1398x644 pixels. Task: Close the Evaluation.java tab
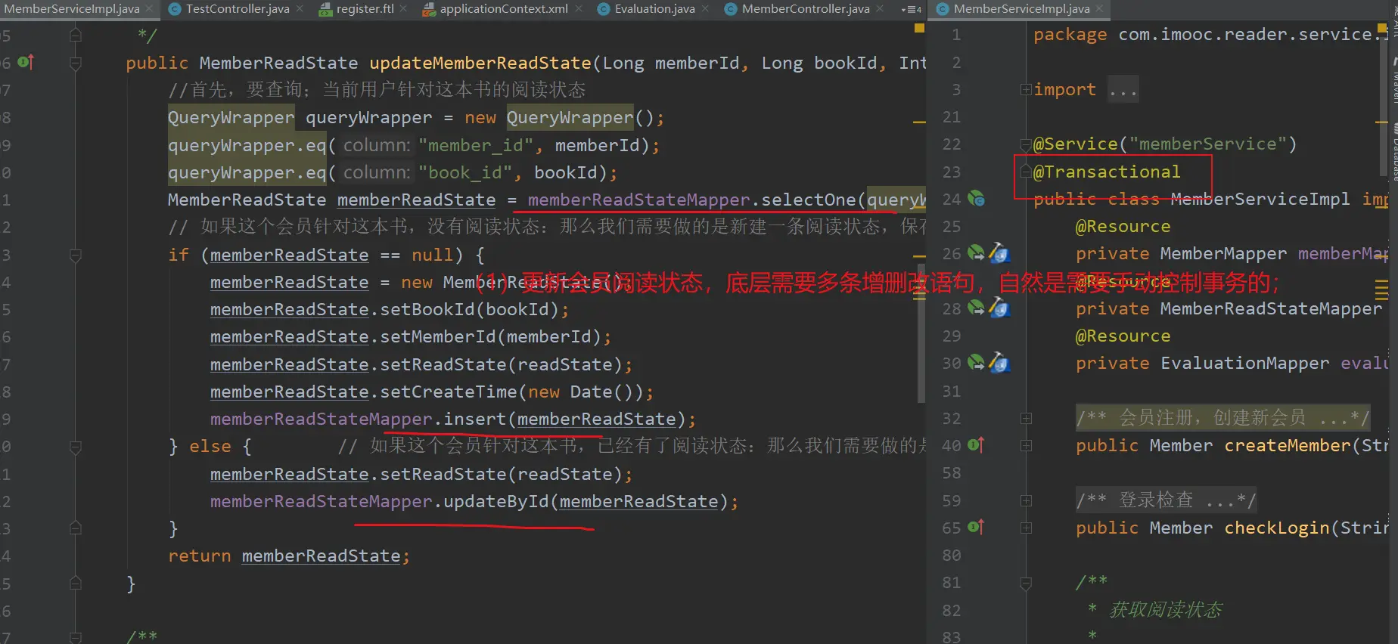pyautogui.click(x=705, y=9)
